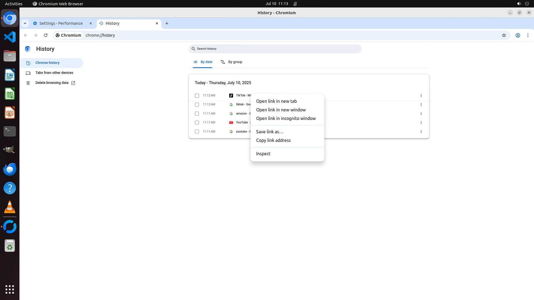Choose Open link in incognito window
Image resolution: width=534 pixels, height=300 pixels.
(286, 118)
